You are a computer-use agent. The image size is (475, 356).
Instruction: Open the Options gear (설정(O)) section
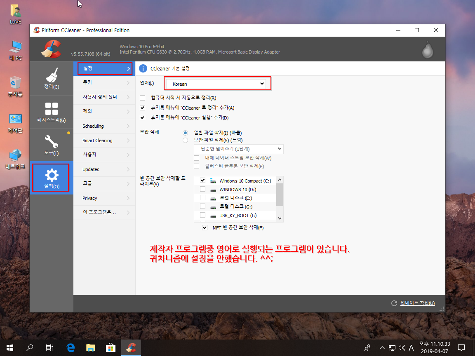52,178
